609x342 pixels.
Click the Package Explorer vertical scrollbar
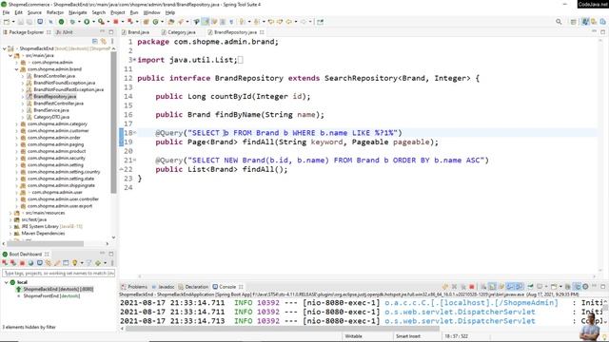tap(113, 123)
